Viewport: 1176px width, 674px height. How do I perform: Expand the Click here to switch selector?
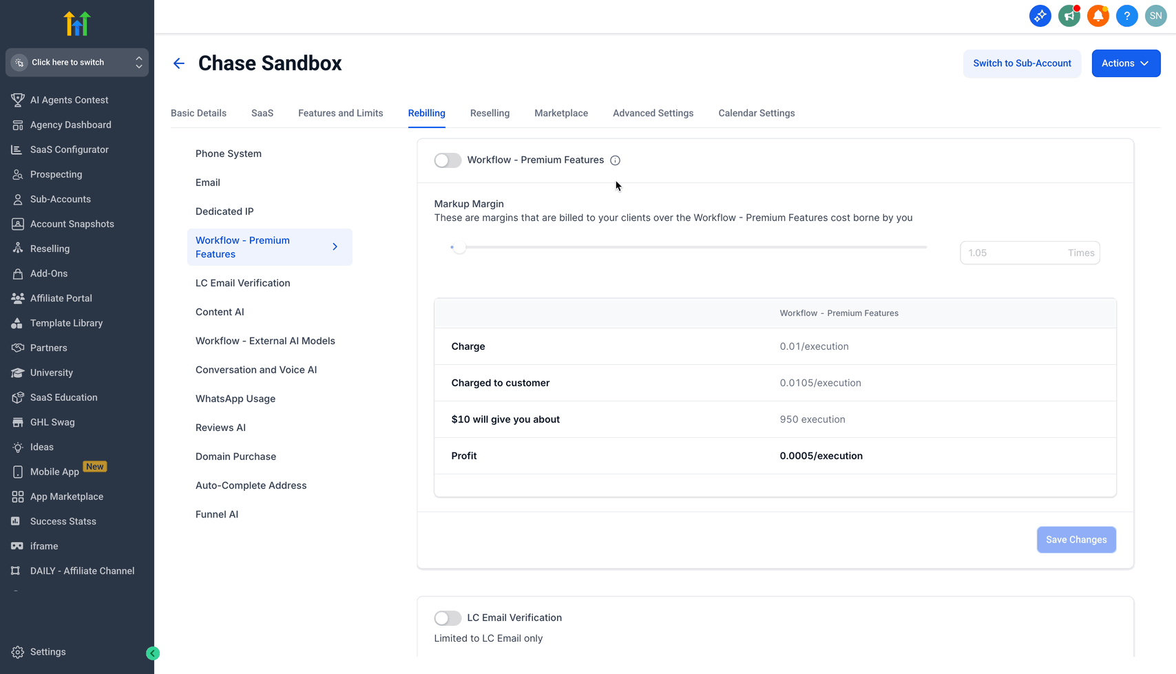[x=77, y=63]
